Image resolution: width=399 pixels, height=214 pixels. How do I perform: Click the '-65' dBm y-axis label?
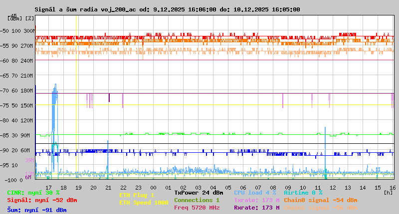point(4,76)
